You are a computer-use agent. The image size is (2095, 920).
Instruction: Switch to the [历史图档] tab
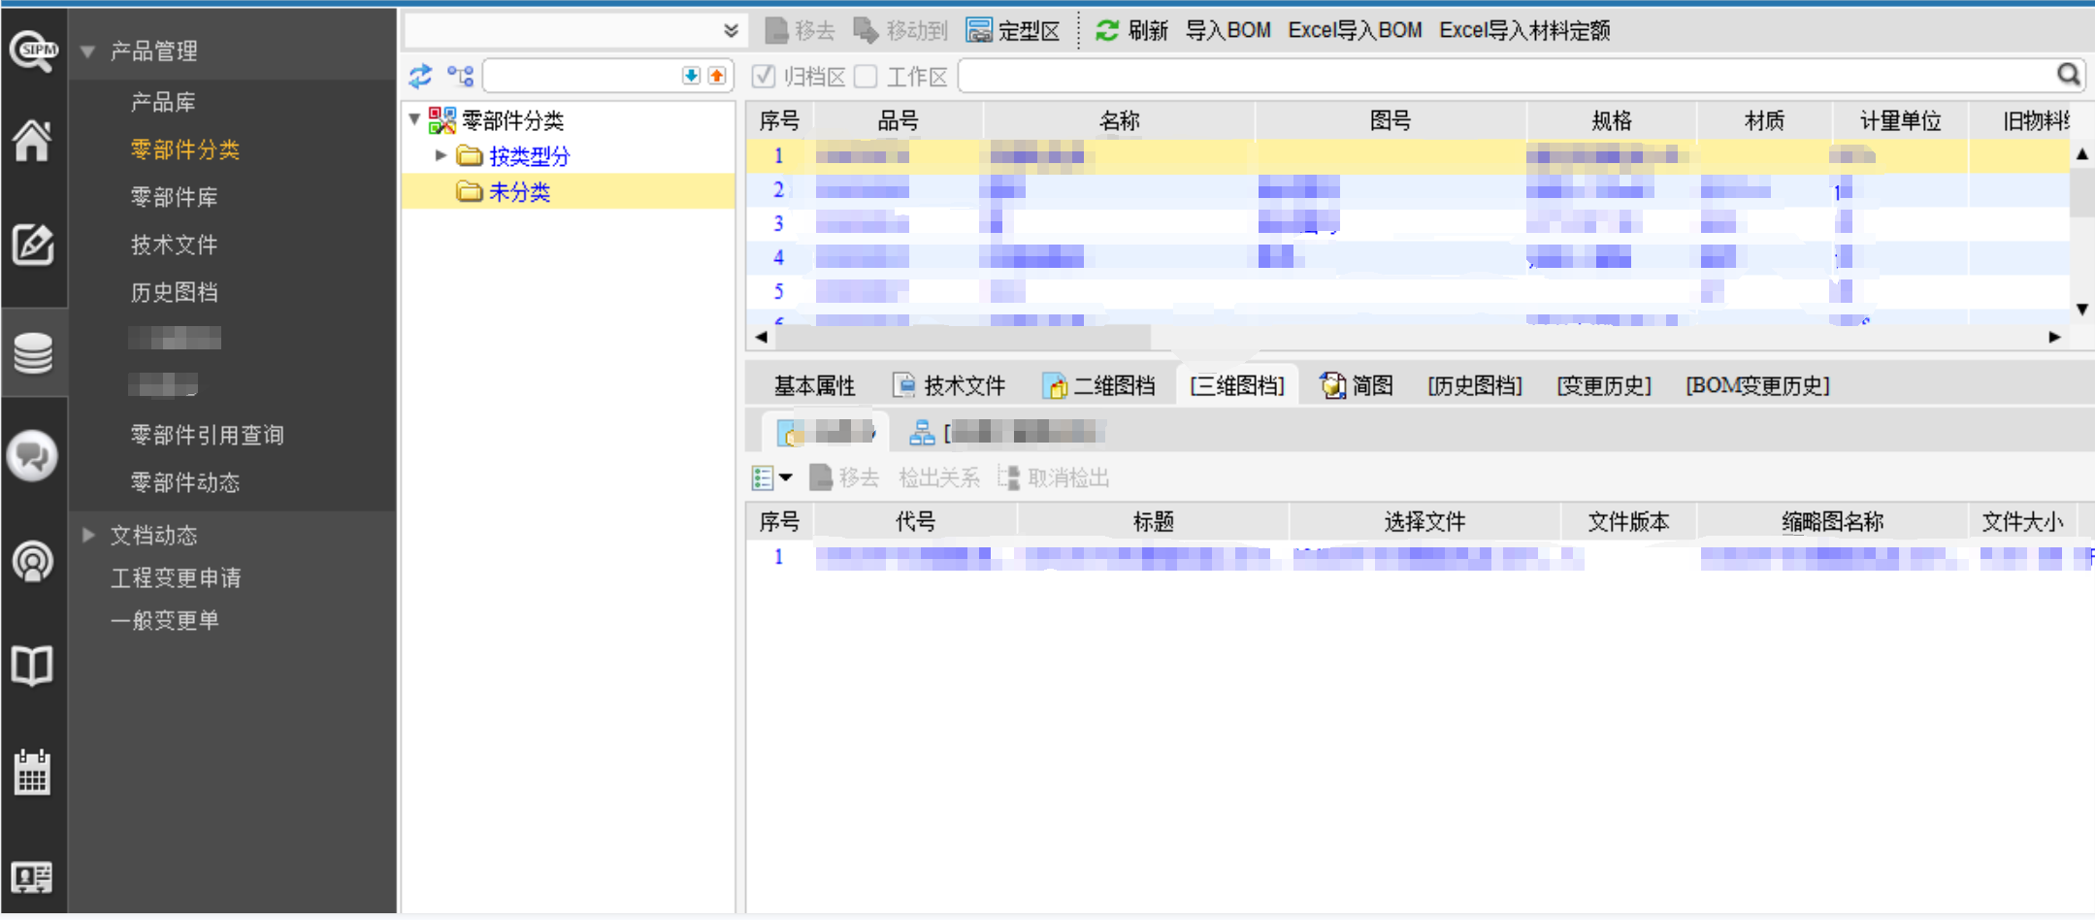(x=1475, y=386)
